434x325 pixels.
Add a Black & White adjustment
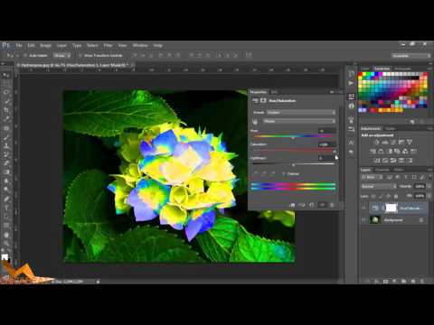[389, 152]
